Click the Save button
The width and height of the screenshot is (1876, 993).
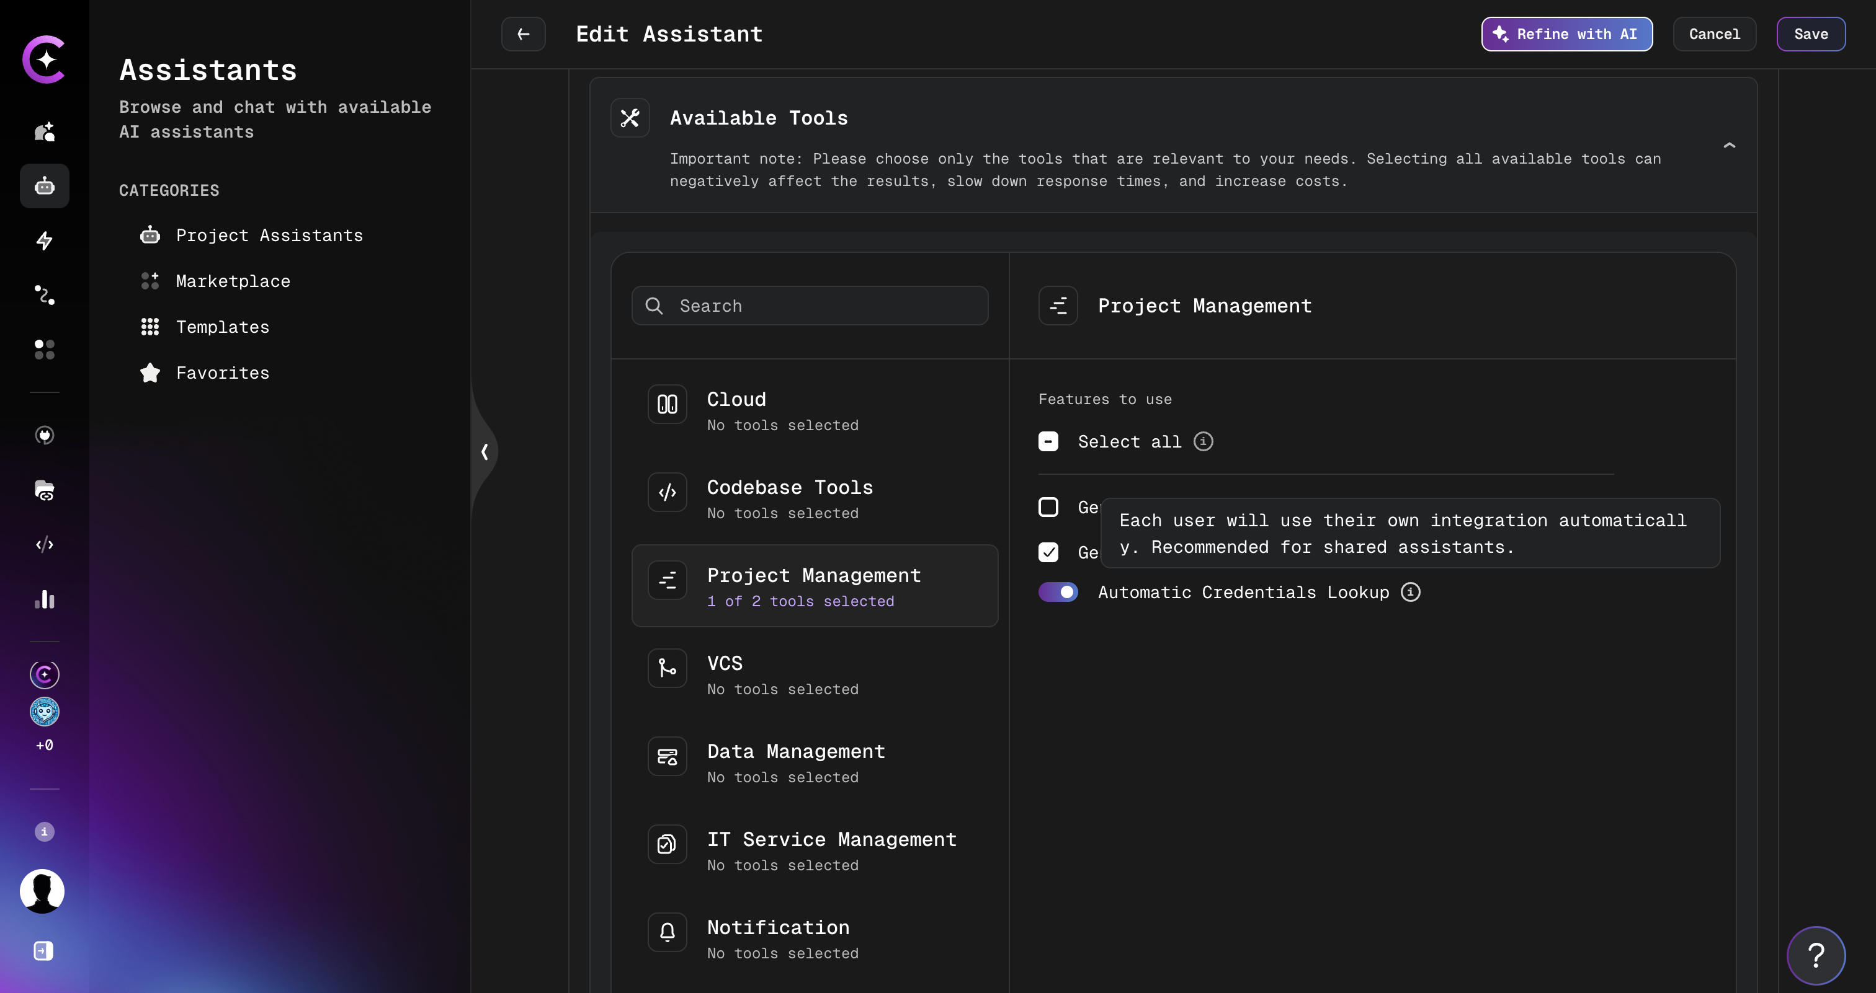(x=1810, y=34)
